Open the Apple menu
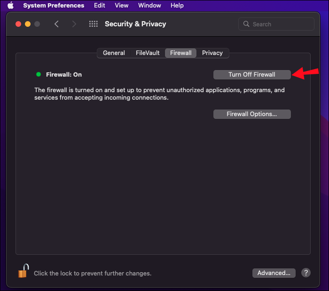Image resolution: width=329 pixels, height=291 pixels. (10, 6)
